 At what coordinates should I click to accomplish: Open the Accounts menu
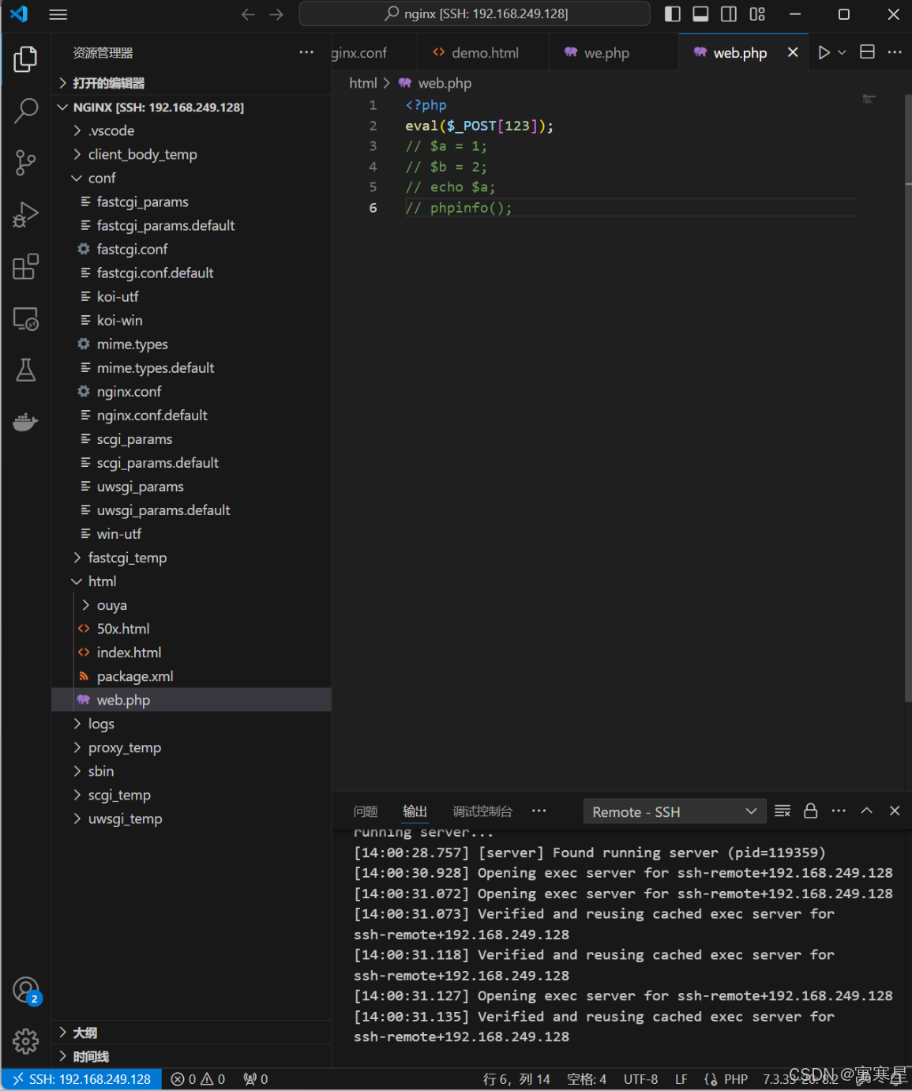pos(25,990)
